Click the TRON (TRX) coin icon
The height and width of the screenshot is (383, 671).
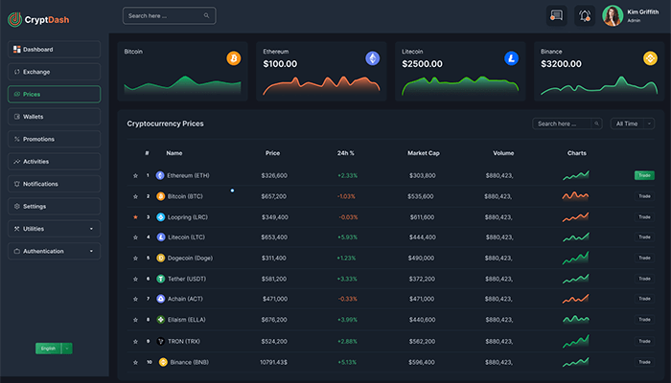[160, 341]
